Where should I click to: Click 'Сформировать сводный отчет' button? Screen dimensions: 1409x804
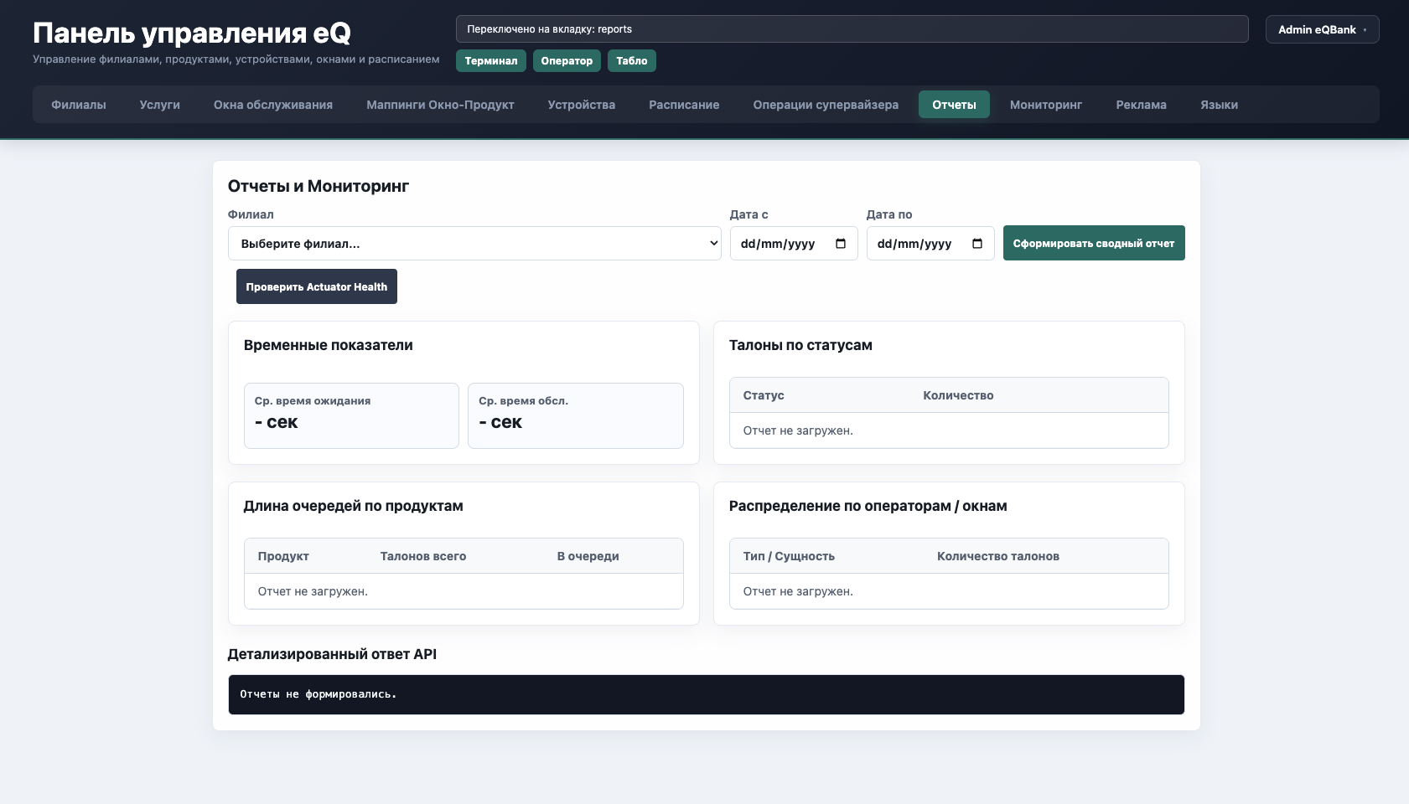[x=1094, y=243]
